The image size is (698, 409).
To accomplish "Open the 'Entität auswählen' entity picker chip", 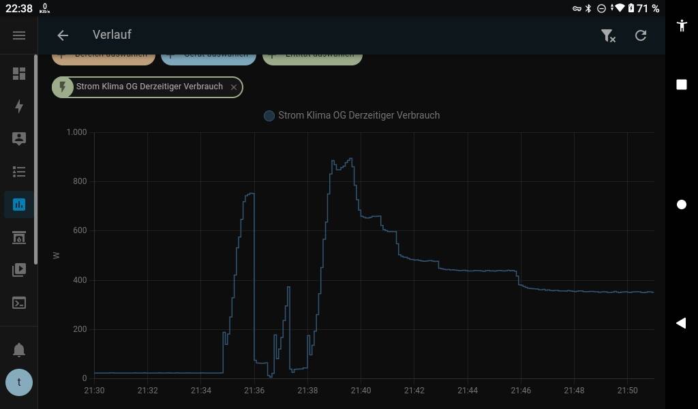I will coord(312,57).
